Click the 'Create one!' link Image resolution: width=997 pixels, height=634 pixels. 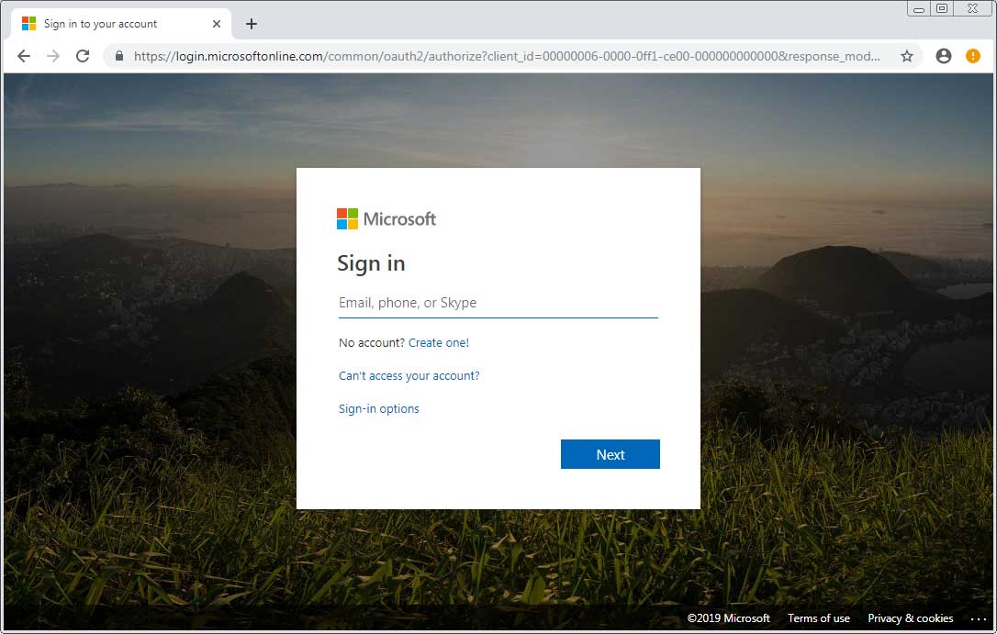pyautogui.click(x=438, y=342)
